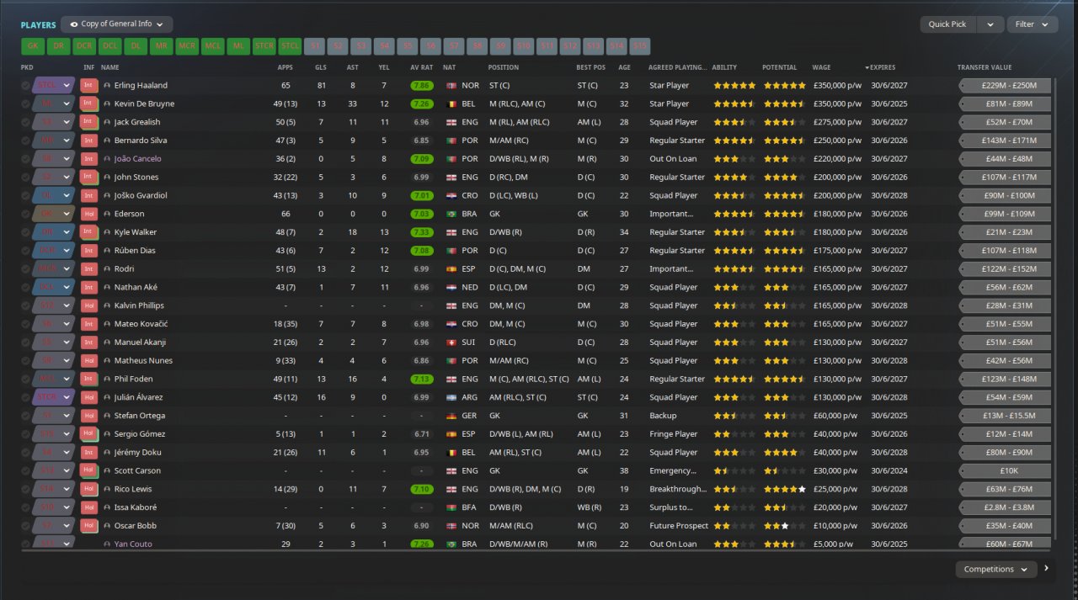Image resolution: width=1078 pixels, height=600 pixels.
Task: Toggle picked checkmark for Mateo Kovačić
Action: point(25,324)
